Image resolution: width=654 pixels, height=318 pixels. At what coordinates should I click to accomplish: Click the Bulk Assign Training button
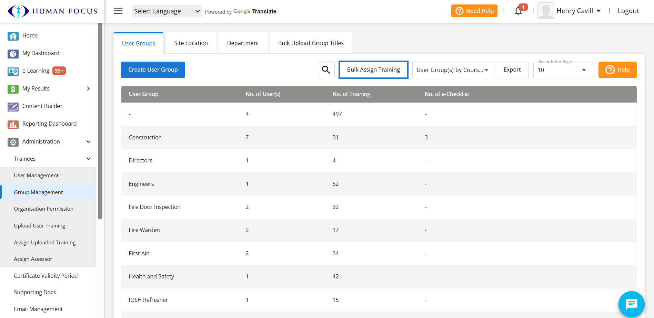tap(373, 70)
